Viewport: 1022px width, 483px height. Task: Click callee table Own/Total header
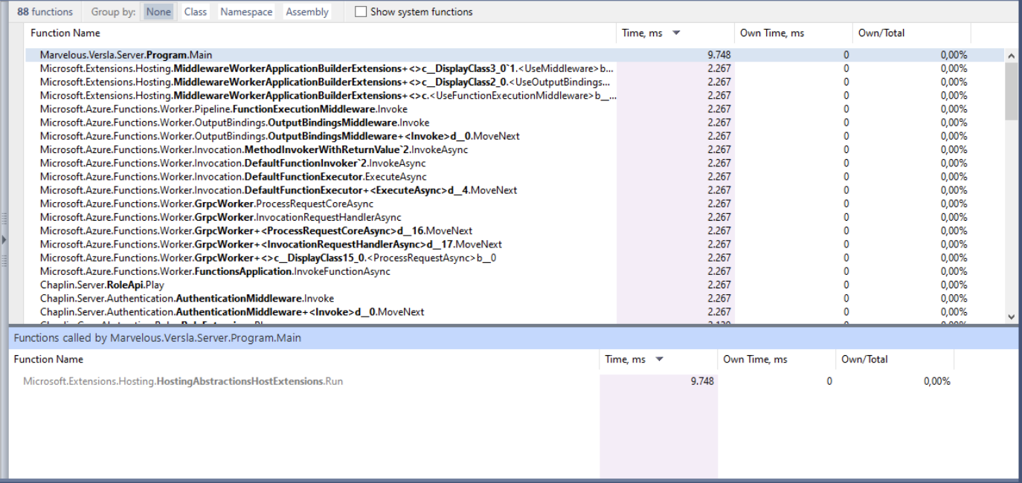click(895, 359)
